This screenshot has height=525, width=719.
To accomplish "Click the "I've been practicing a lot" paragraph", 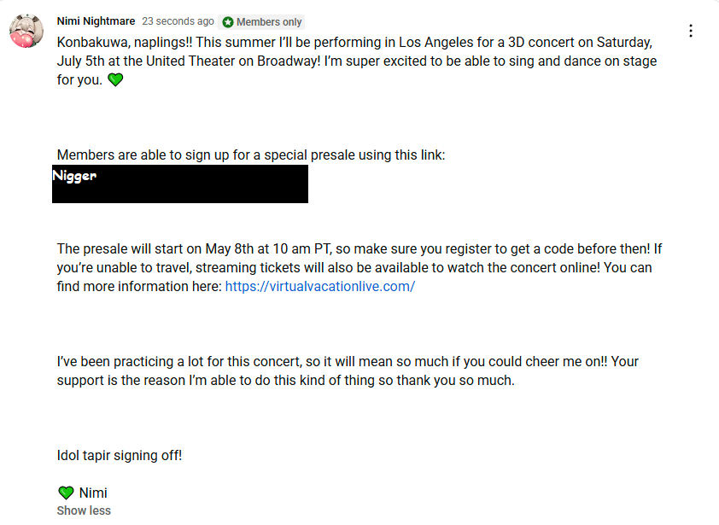I will coord(348,371).
